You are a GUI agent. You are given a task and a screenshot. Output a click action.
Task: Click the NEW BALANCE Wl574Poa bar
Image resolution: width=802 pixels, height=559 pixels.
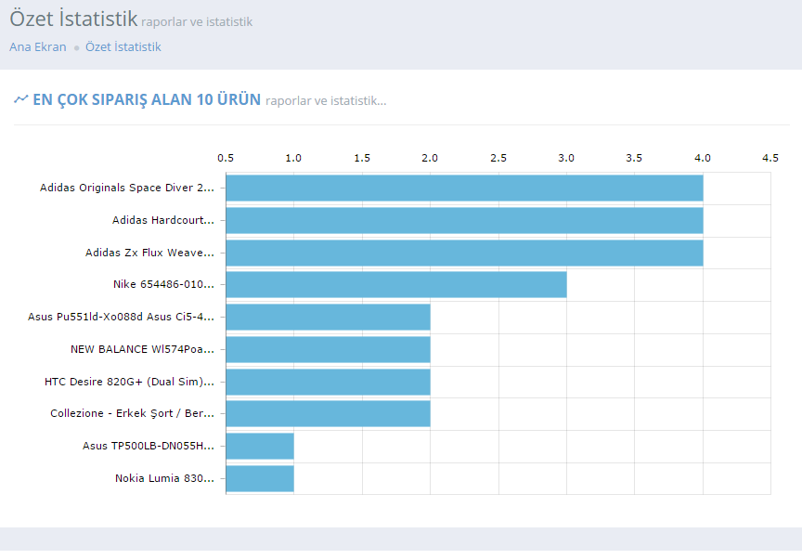328,349
